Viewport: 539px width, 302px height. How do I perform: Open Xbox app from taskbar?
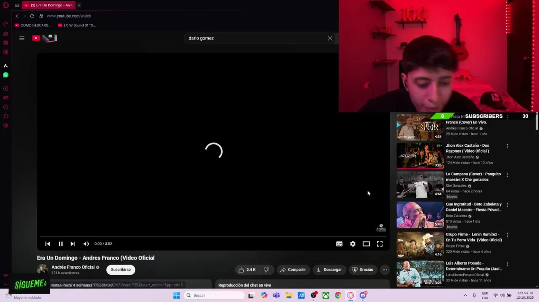click(326, 295)
